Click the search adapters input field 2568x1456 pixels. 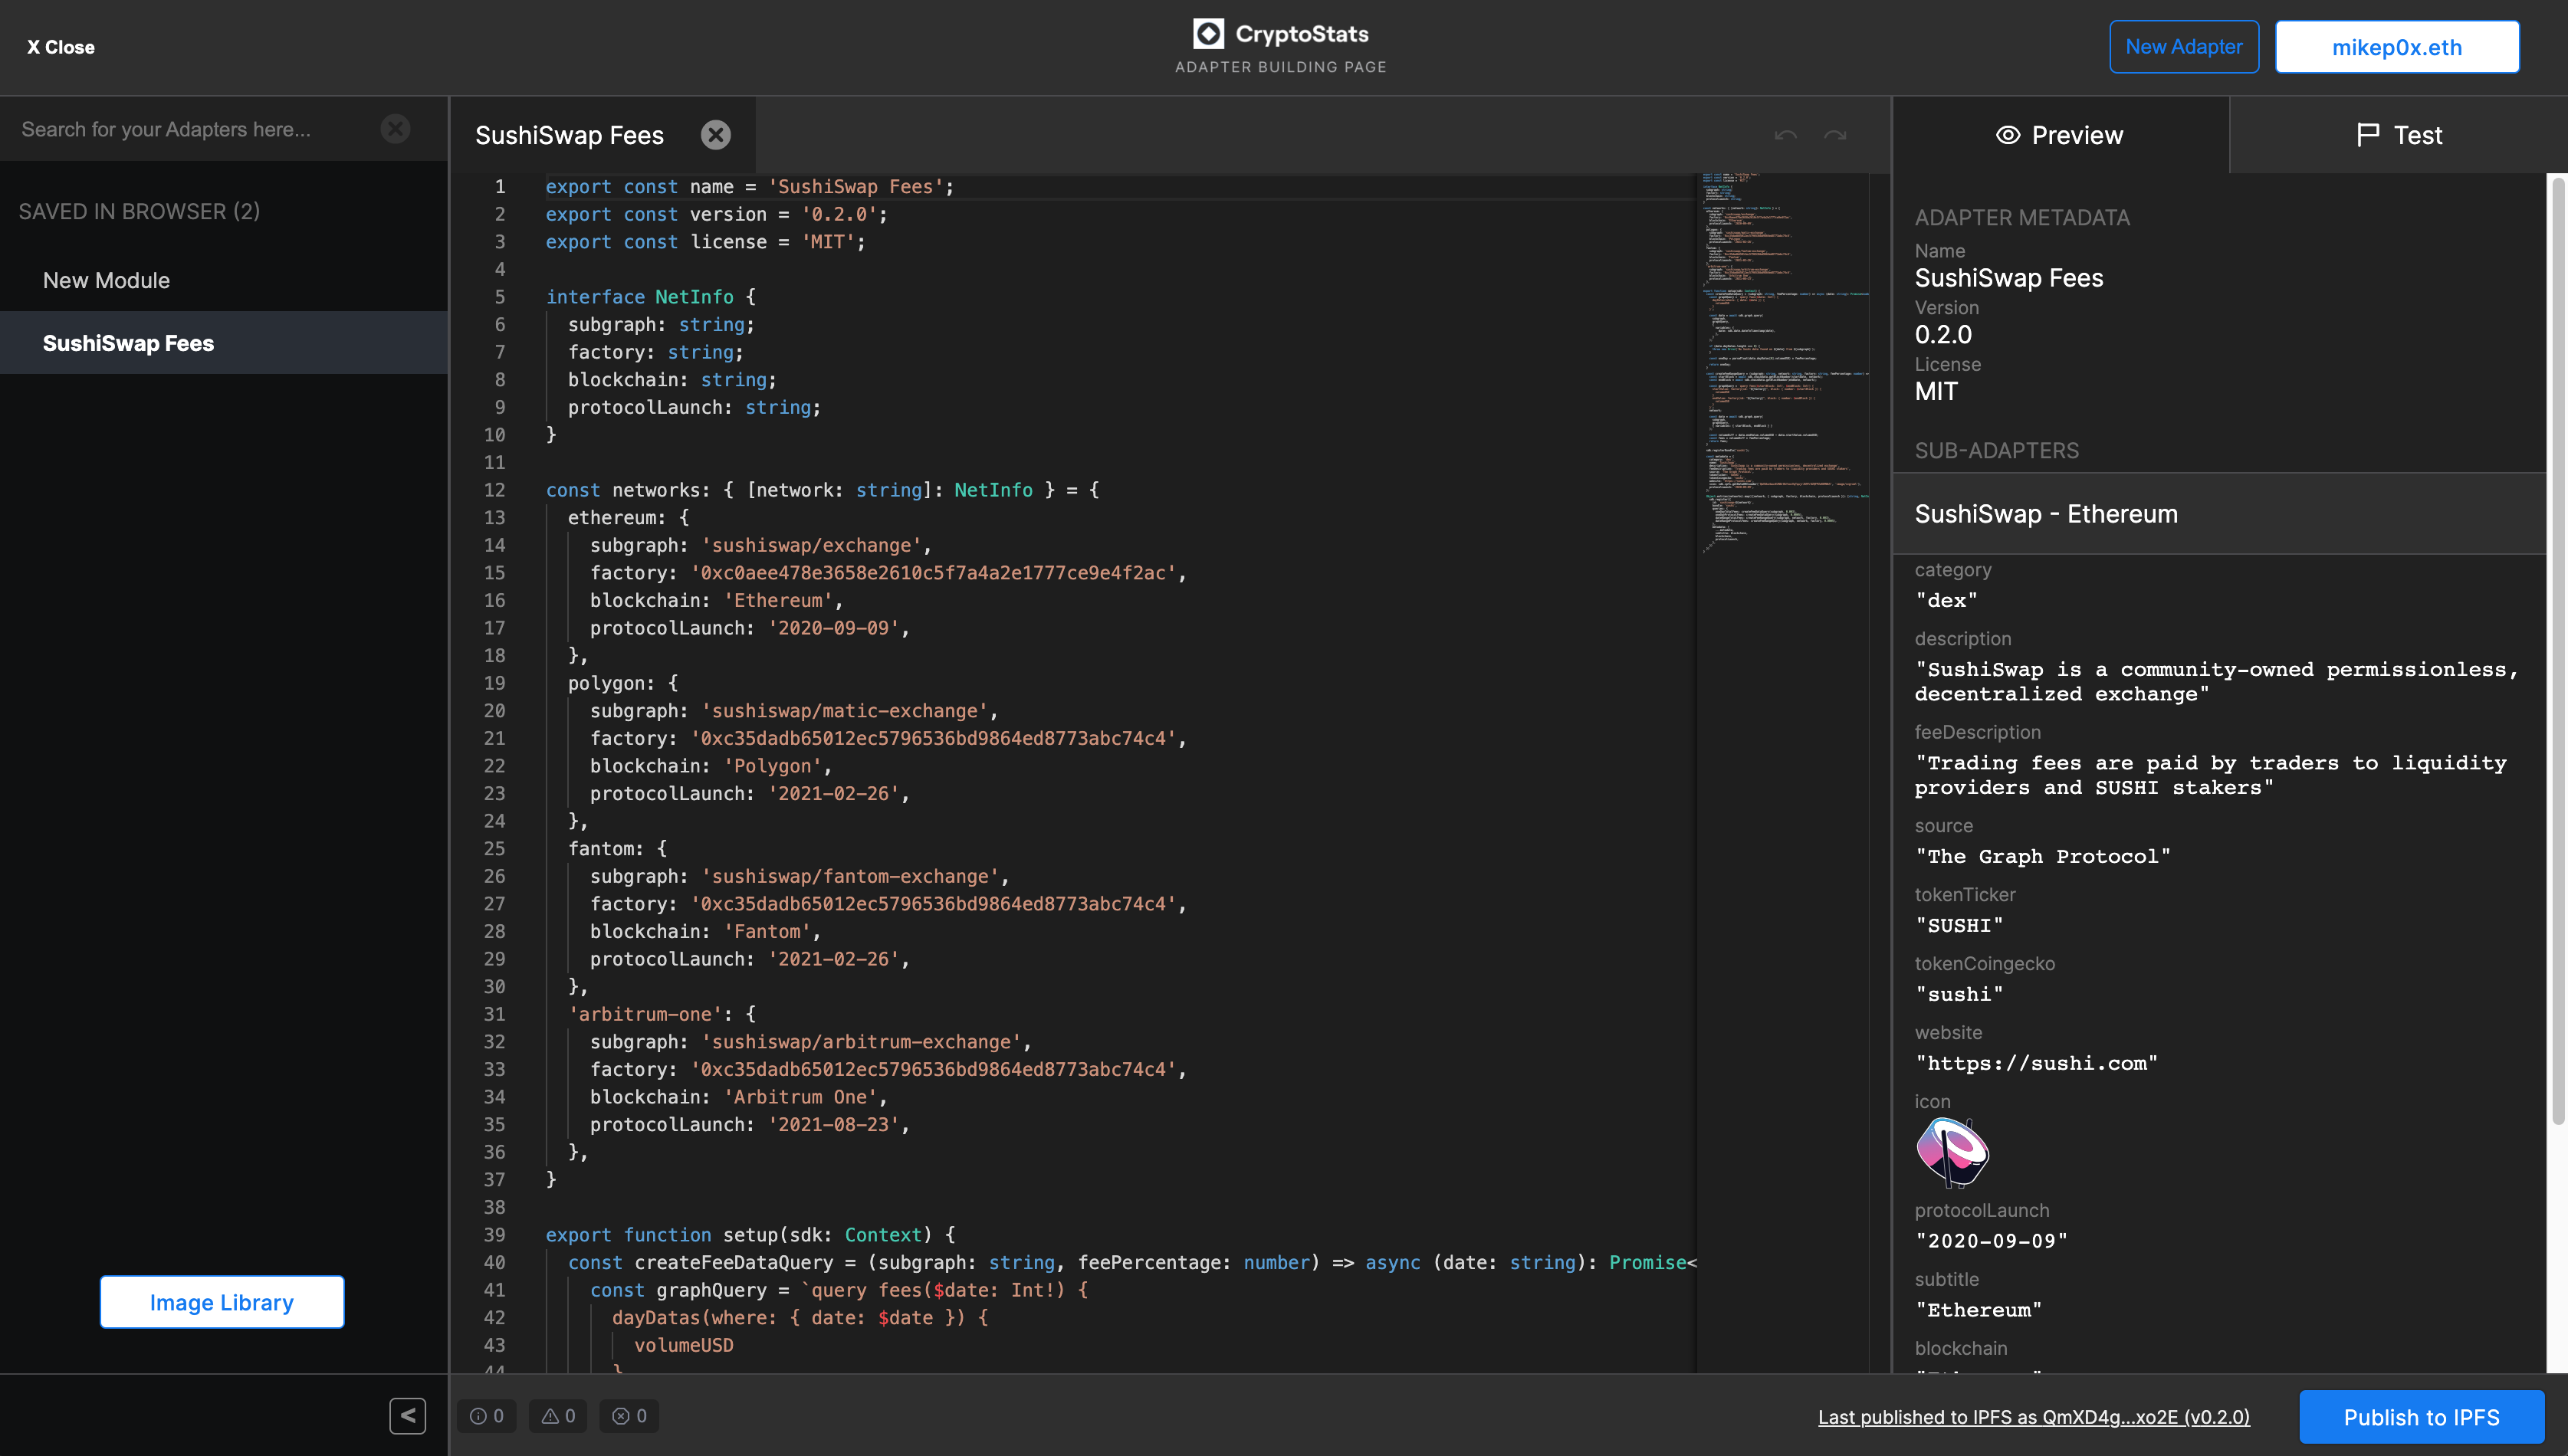coord(199,129)
